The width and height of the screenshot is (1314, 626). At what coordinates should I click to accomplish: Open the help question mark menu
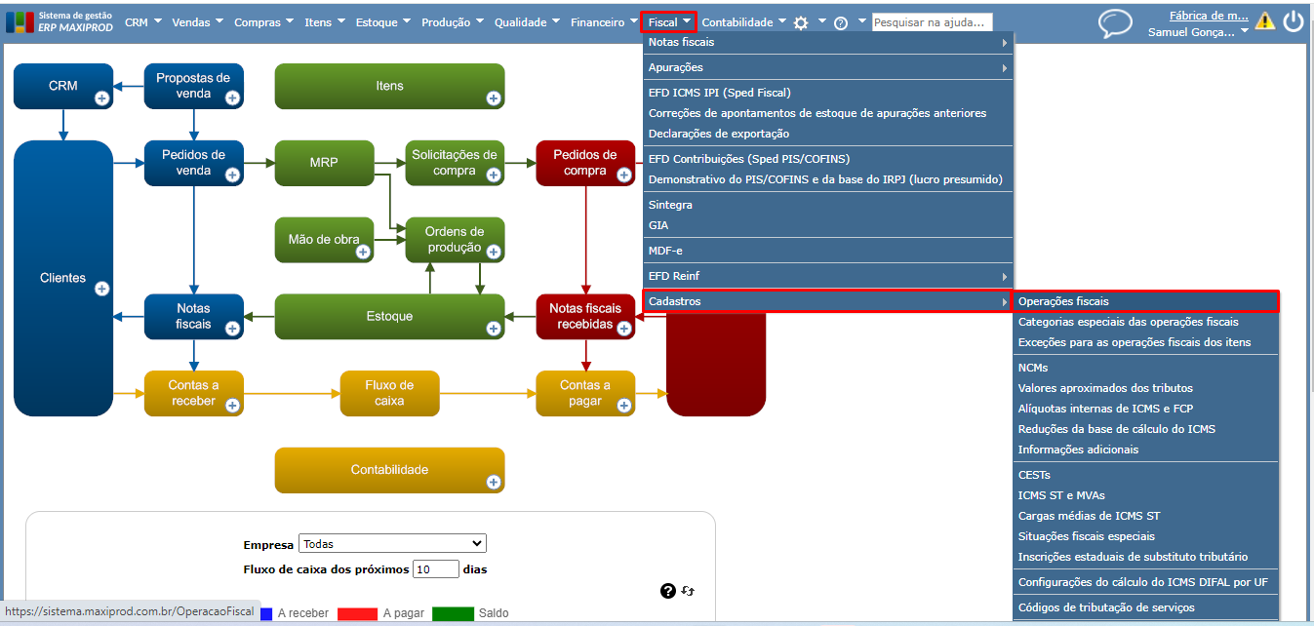(840, 22)
